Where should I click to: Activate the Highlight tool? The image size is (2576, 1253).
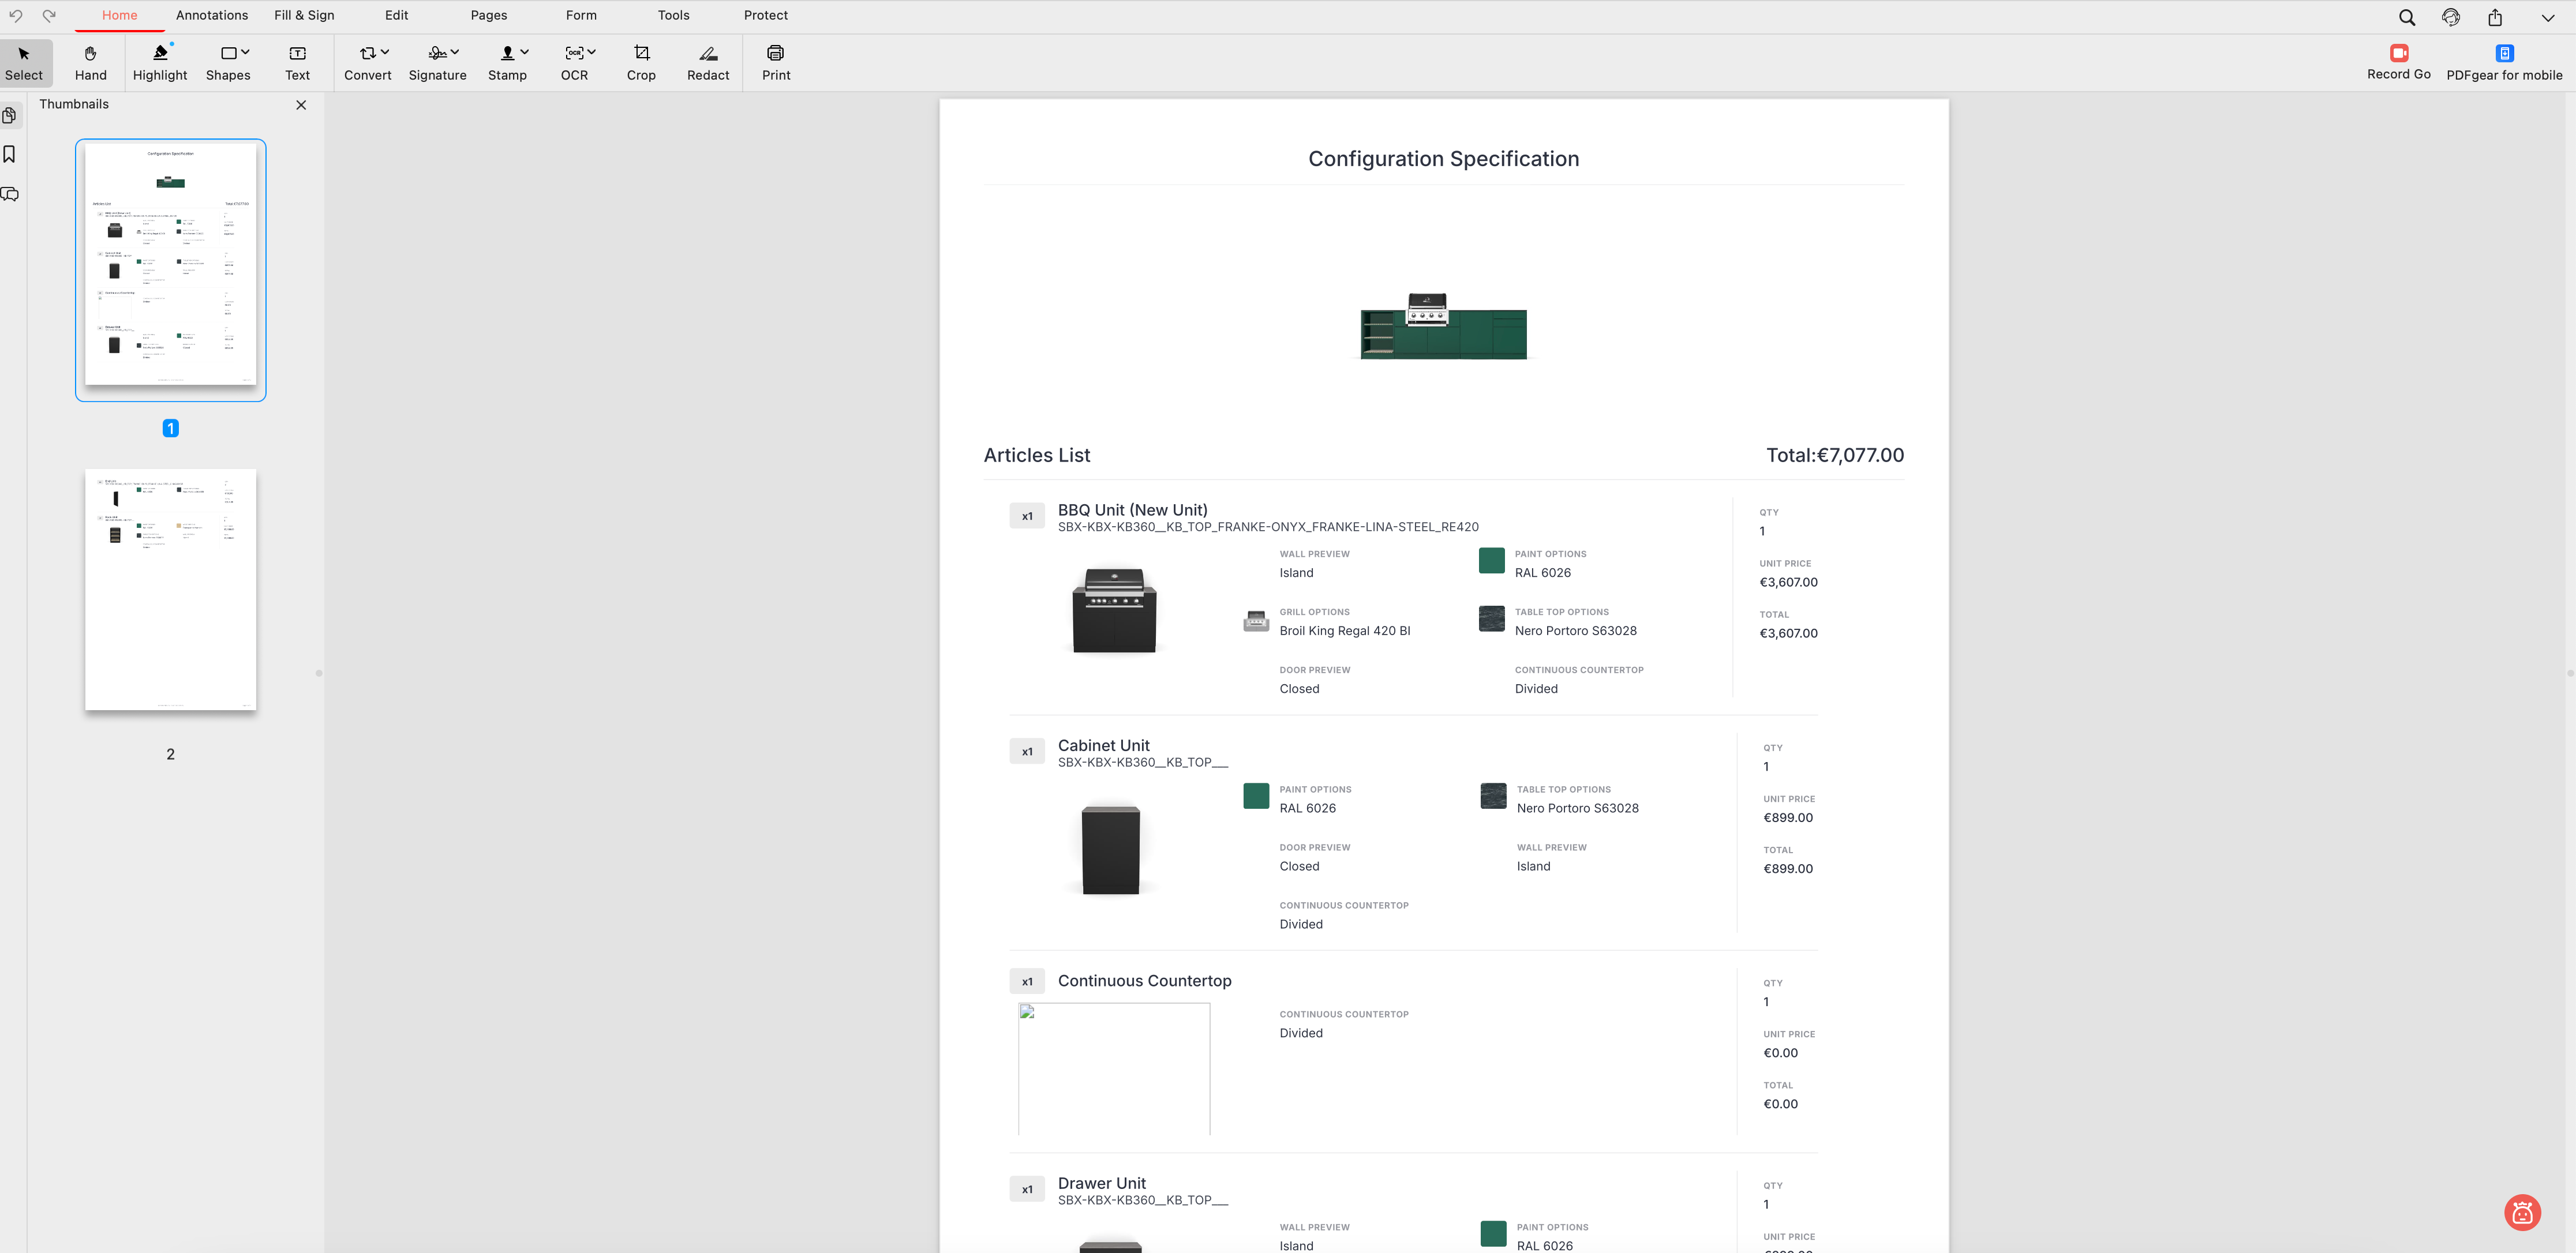point(160,62)
